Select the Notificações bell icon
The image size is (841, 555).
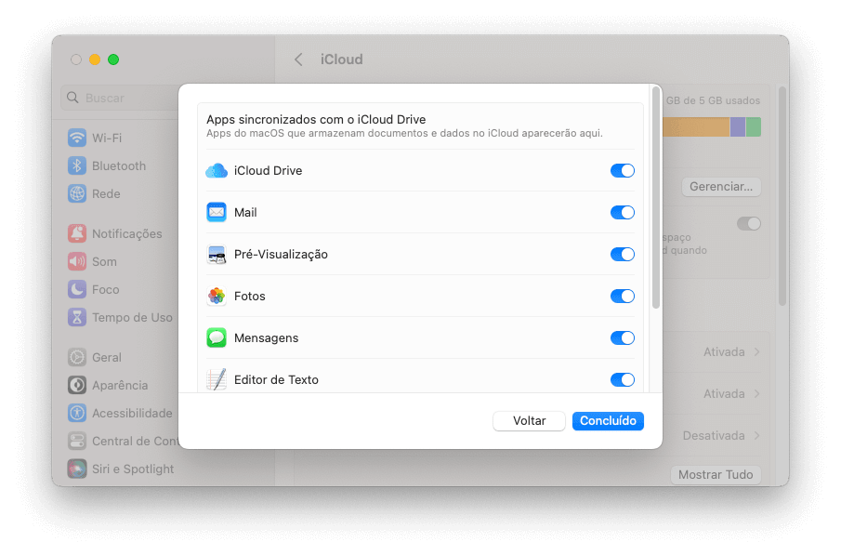77,233
